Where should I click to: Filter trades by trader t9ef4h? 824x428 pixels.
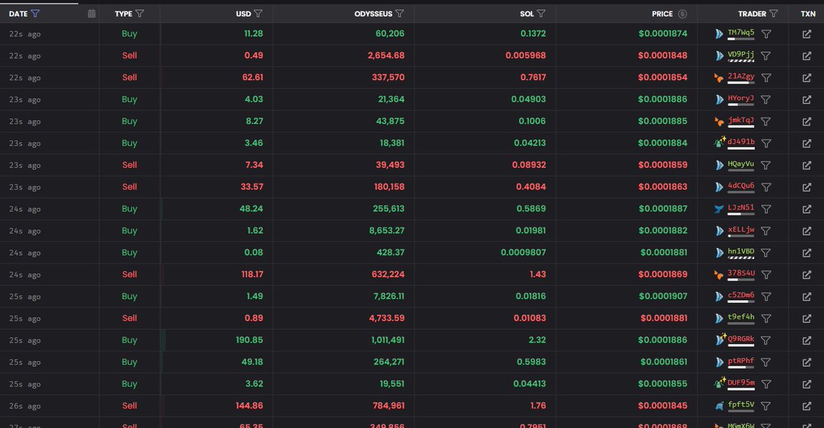[766, 319]
